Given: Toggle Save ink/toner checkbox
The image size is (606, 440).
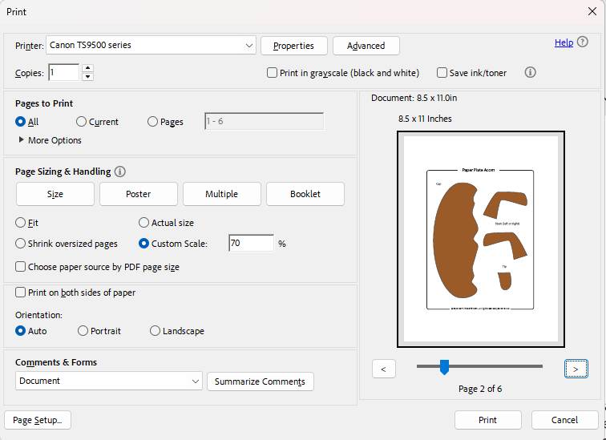Looking at the screenshot, I should pyautogui.click(x=442, y=73).
